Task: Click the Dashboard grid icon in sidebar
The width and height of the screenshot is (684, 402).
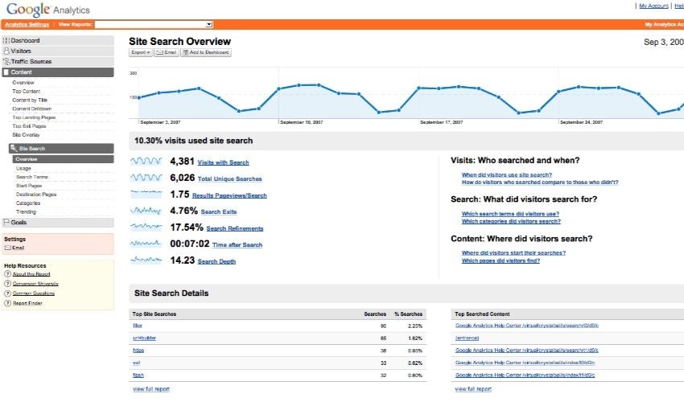Action: pos(6,40)
